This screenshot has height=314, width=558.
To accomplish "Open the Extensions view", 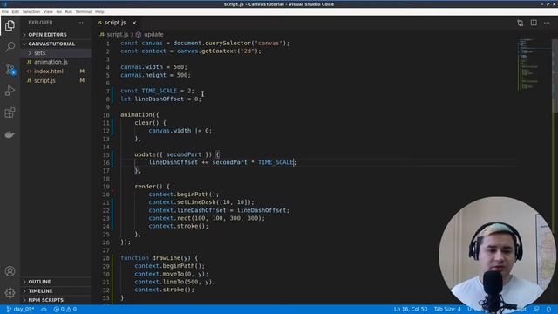I will click(x=10, y=113).
